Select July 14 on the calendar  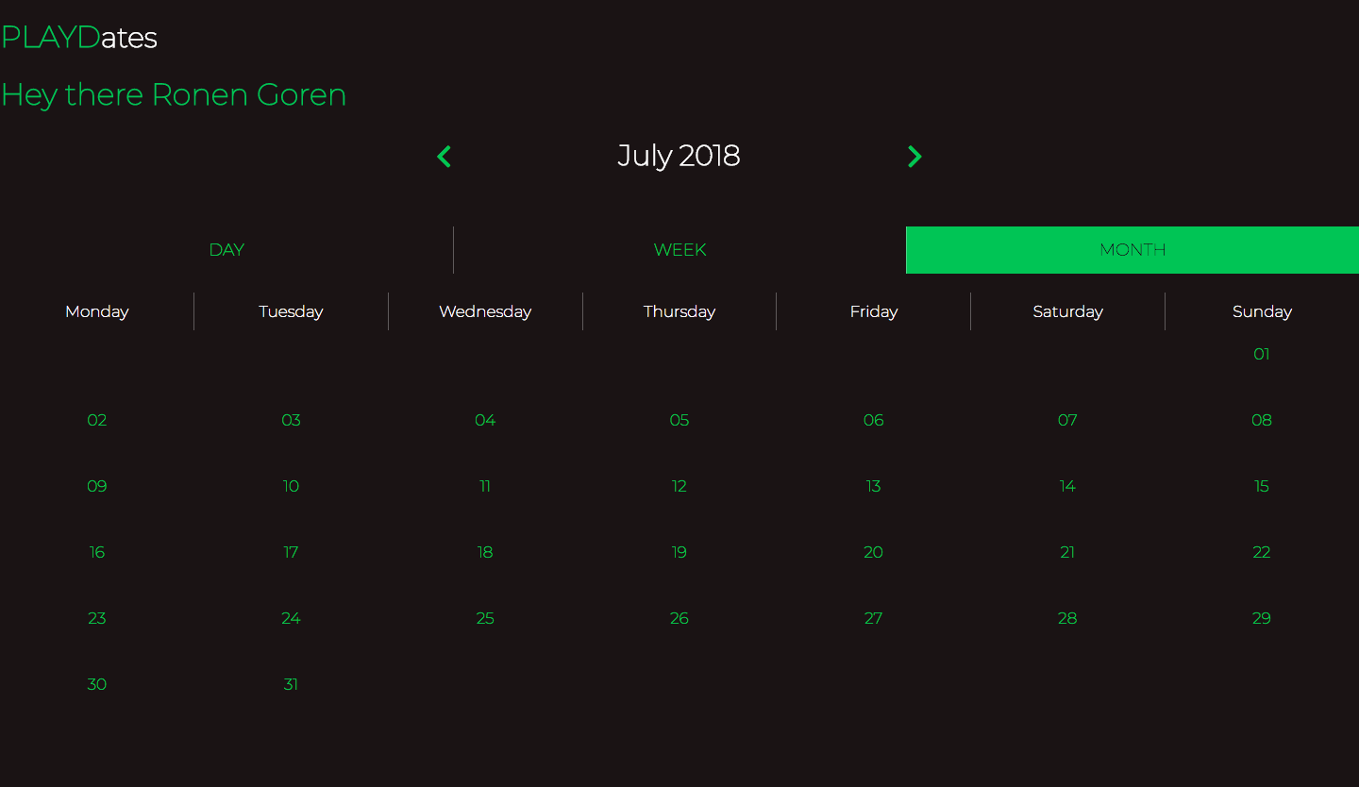pos(1067,486)
